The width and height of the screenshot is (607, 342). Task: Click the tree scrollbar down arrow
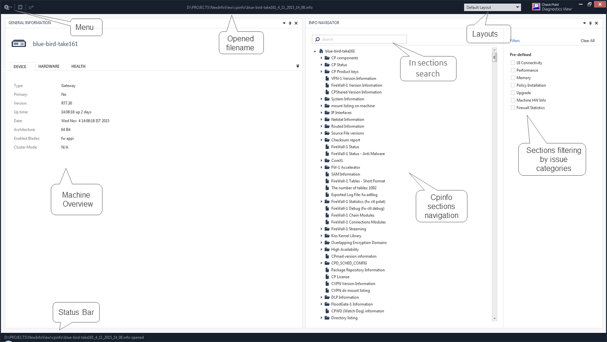pyautogui.click(x=495, y=319)
